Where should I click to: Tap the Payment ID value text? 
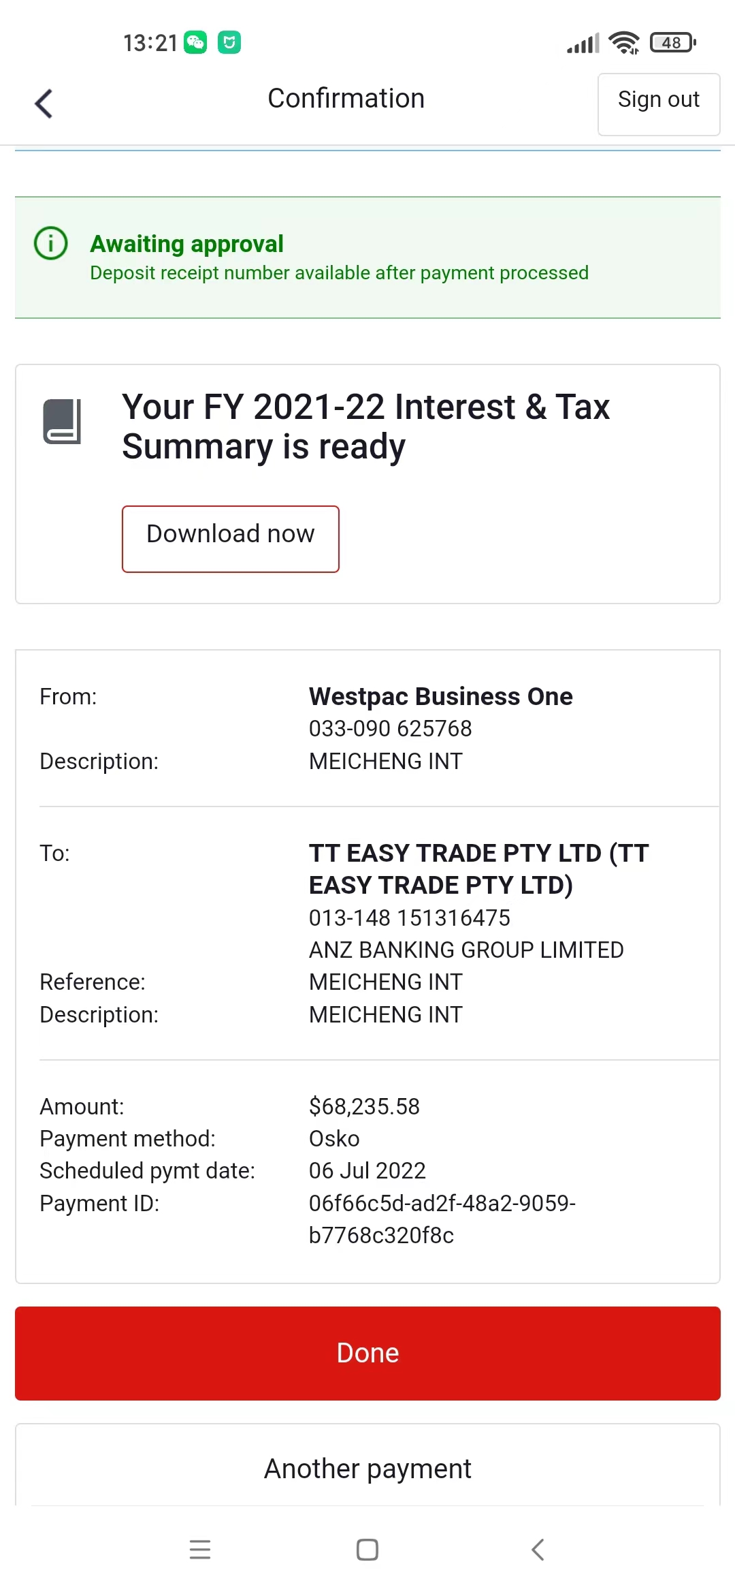(442, 1219)
